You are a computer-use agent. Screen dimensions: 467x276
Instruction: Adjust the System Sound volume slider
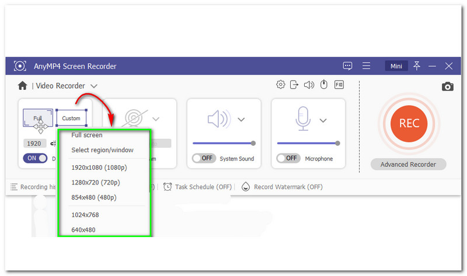(x=224, y=143)
